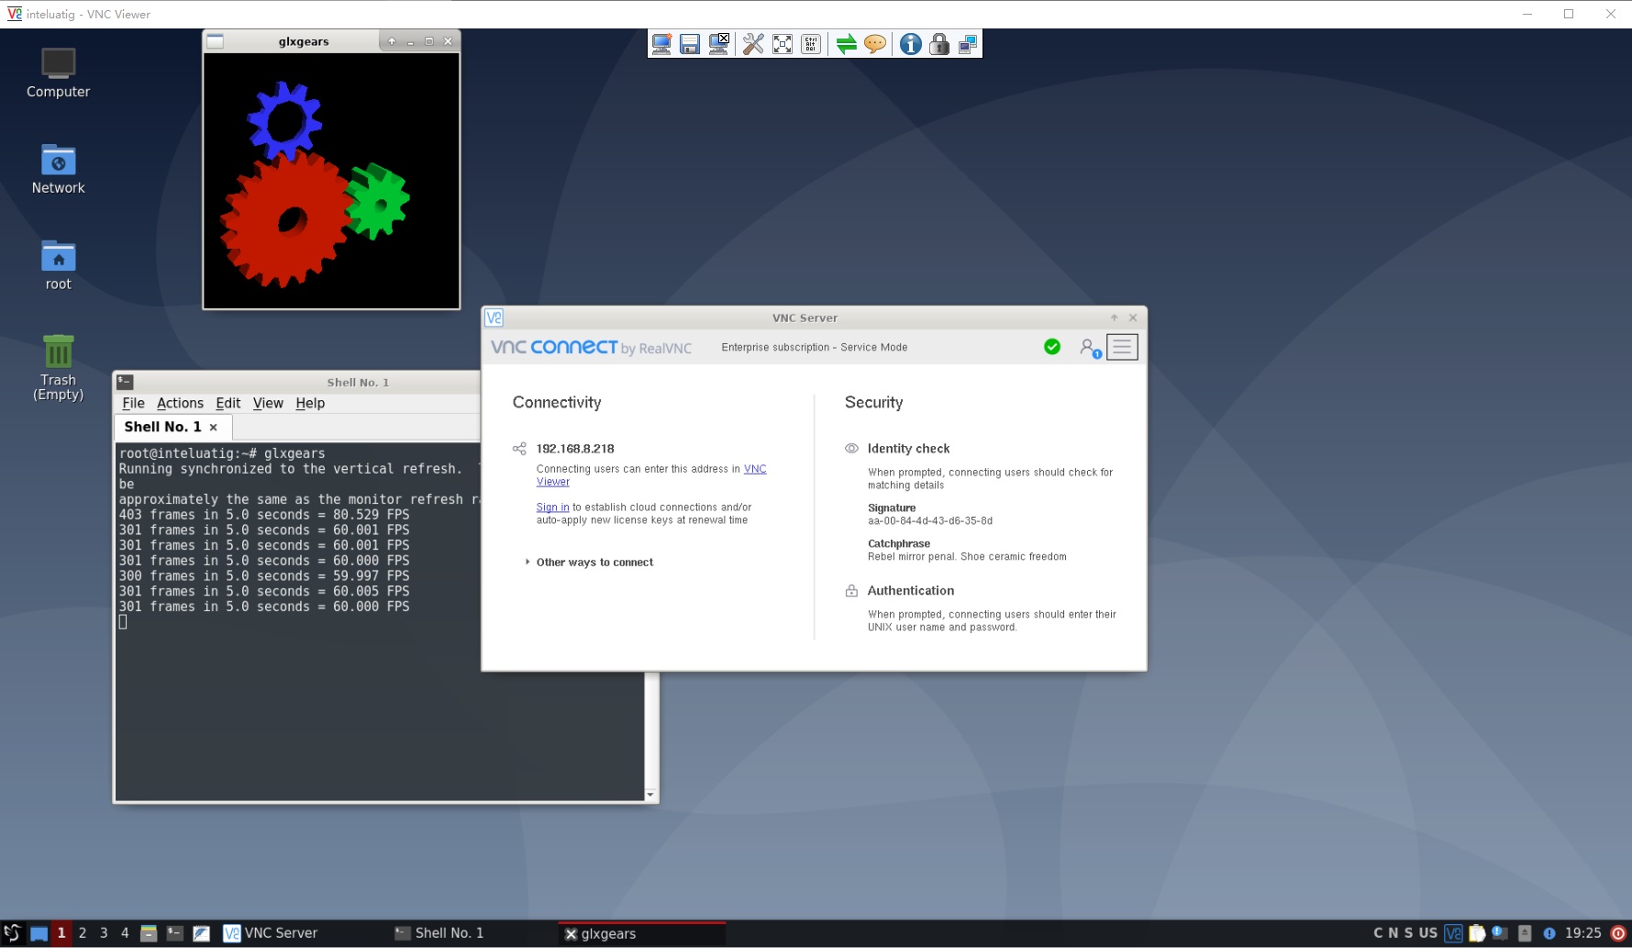The image size is (1632, 948).
Task: Switch to workspace 2
Action: pyautogui.click(x=83, y=933)
